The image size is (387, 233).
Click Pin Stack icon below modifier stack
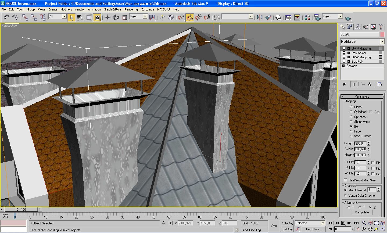[x=344, y=84]
